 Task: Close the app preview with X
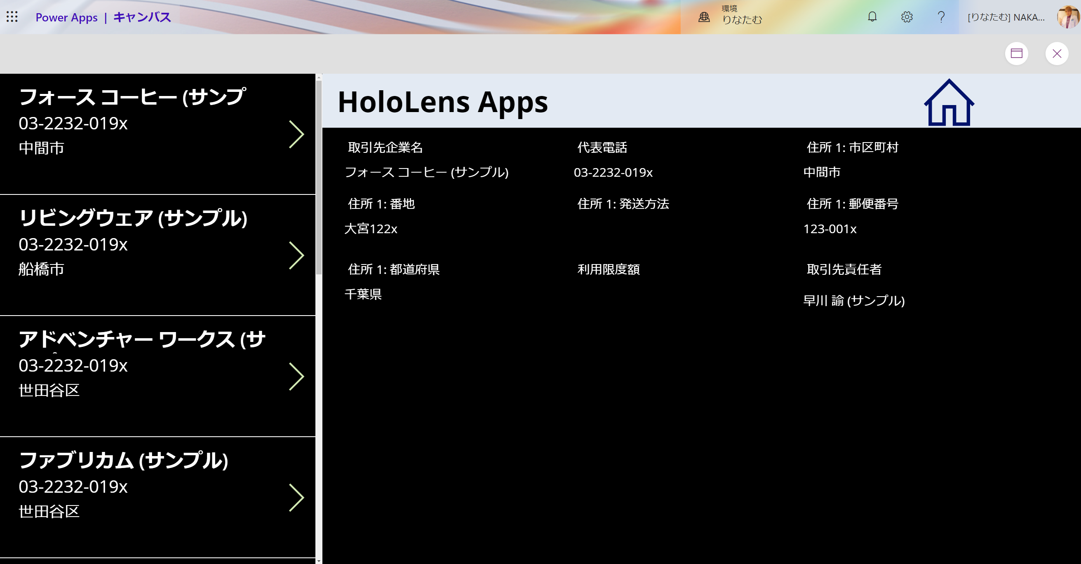1057,54
